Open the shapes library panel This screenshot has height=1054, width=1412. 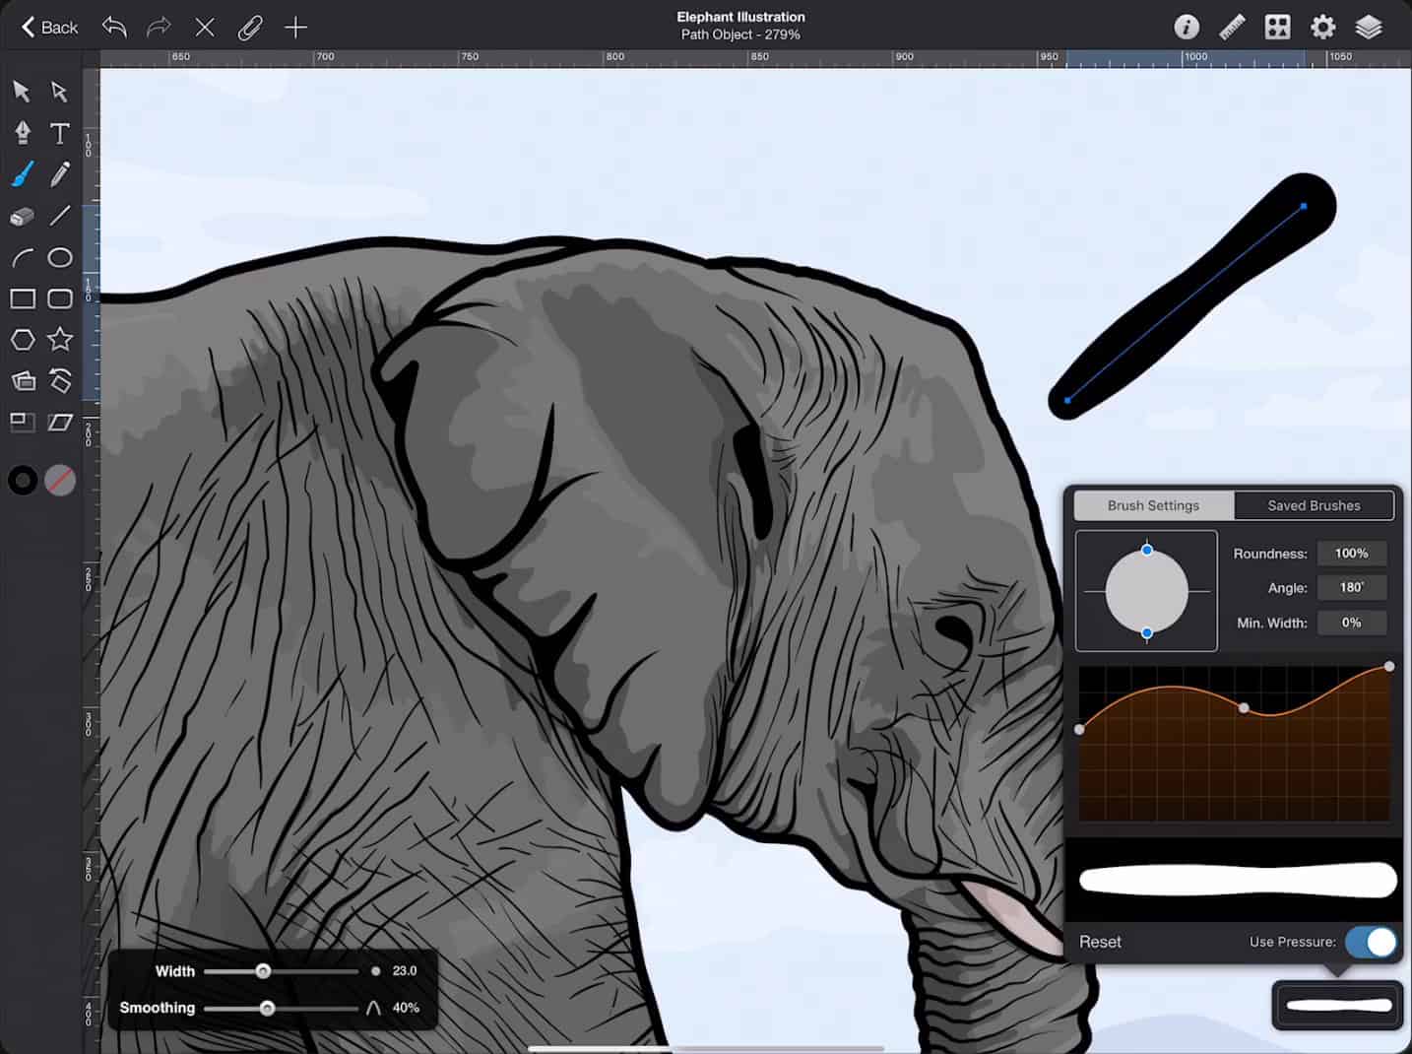point(22,381)
